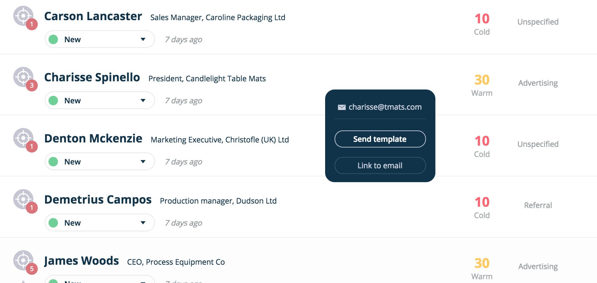Click 'Production manager, Dudson Ltd' text

(218, 201)
